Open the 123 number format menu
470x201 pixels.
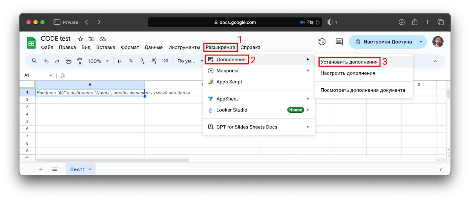(165, 61)
